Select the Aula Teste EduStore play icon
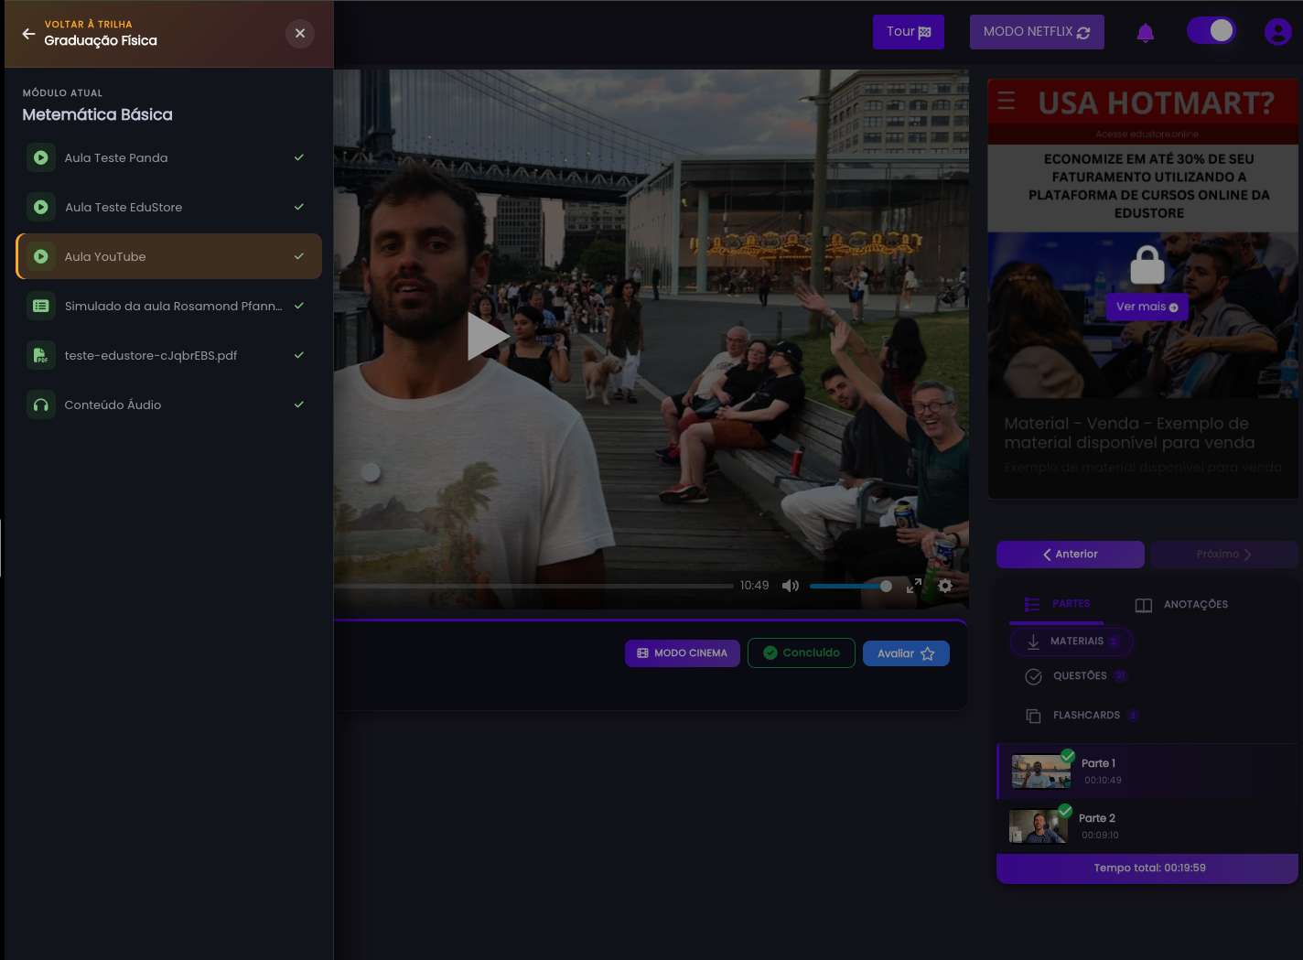 (41, 207)
